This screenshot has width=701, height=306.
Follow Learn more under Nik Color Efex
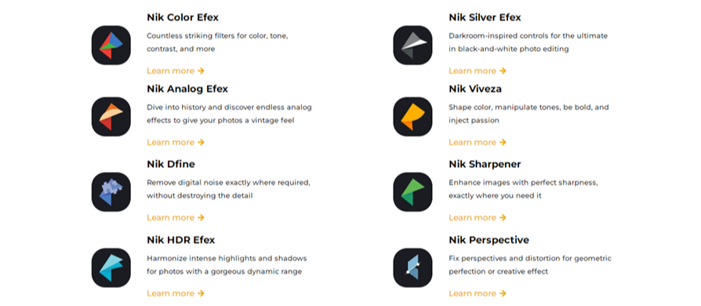click(x=176, y=71)
